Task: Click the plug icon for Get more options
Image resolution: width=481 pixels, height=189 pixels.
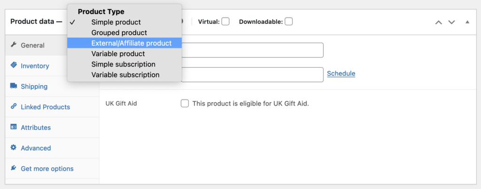Action: click(x=13, y=168)
